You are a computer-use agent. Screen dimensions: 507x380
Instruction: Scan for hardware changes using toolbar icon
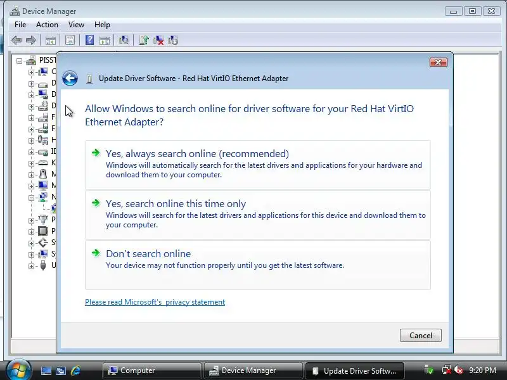(x=124, y=40)
